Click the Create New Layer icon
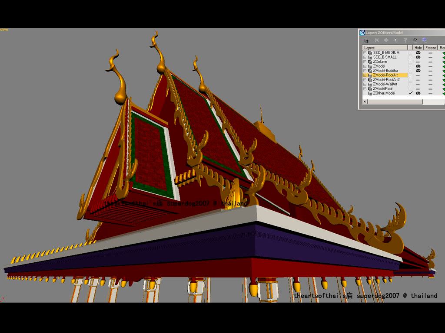The image size is (445, 333). [366, 40]
